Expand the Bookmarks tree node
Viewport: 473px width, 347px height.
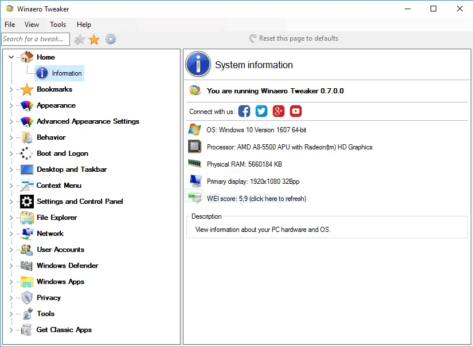coord(11,89)
